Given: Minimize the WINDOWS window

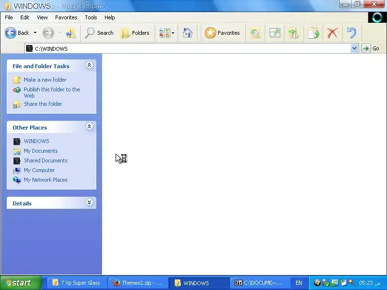Looking at the screenshot, I should [345, 4].
